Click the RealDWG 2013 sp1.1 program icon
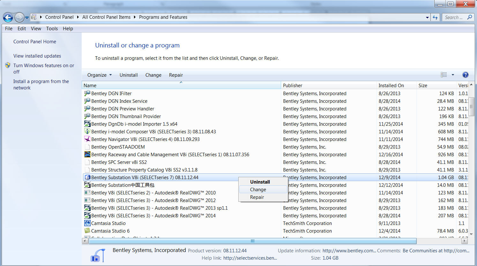This screenshot has height=266, width=477. click(x=87, y=208)
